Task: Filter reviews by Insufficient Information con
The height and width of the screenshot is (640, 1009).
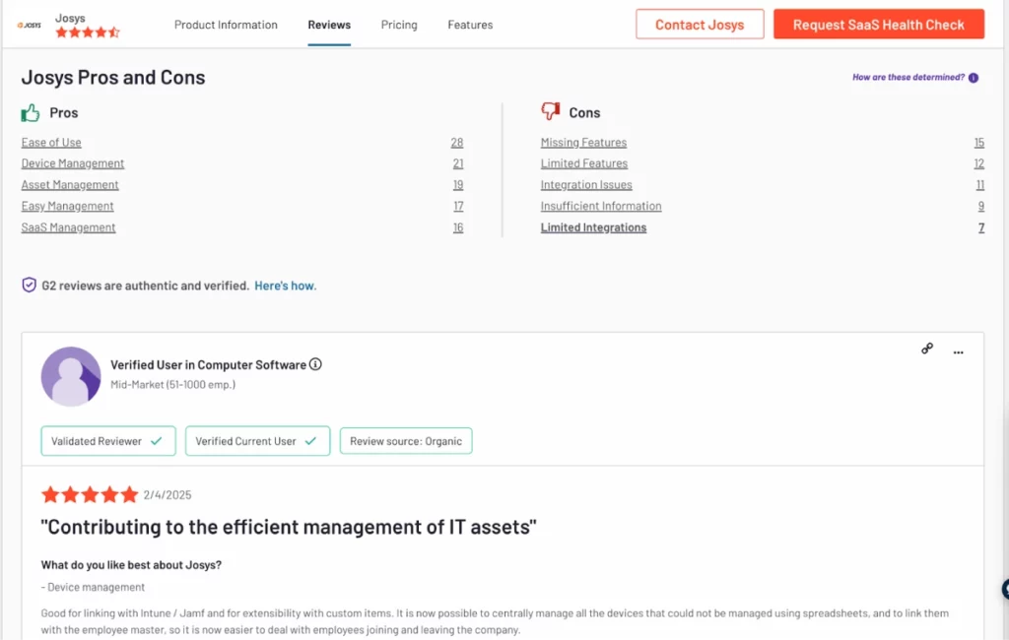Action: 601,206
